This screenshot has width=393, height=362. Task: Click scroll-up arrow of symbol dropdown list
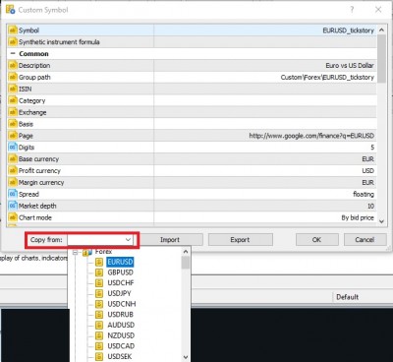coord(186,252)
